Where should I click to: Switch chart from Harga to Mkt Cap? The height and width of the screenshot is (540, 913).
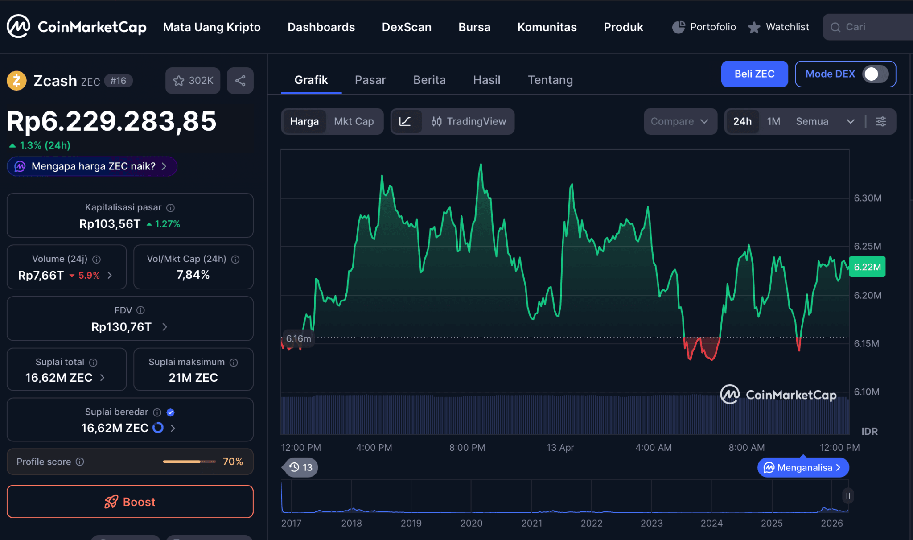point(354,121)
